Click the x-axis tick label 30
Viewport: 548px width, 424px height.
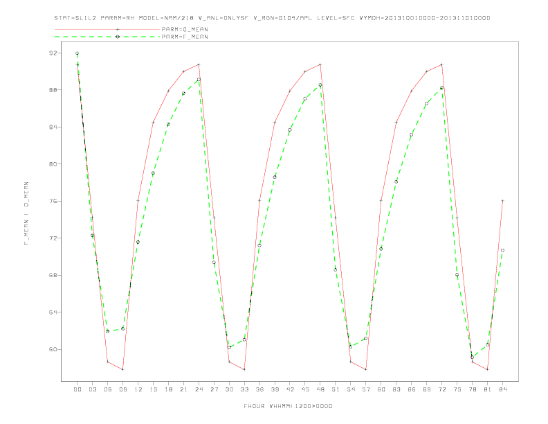click(x=229, y=389)
